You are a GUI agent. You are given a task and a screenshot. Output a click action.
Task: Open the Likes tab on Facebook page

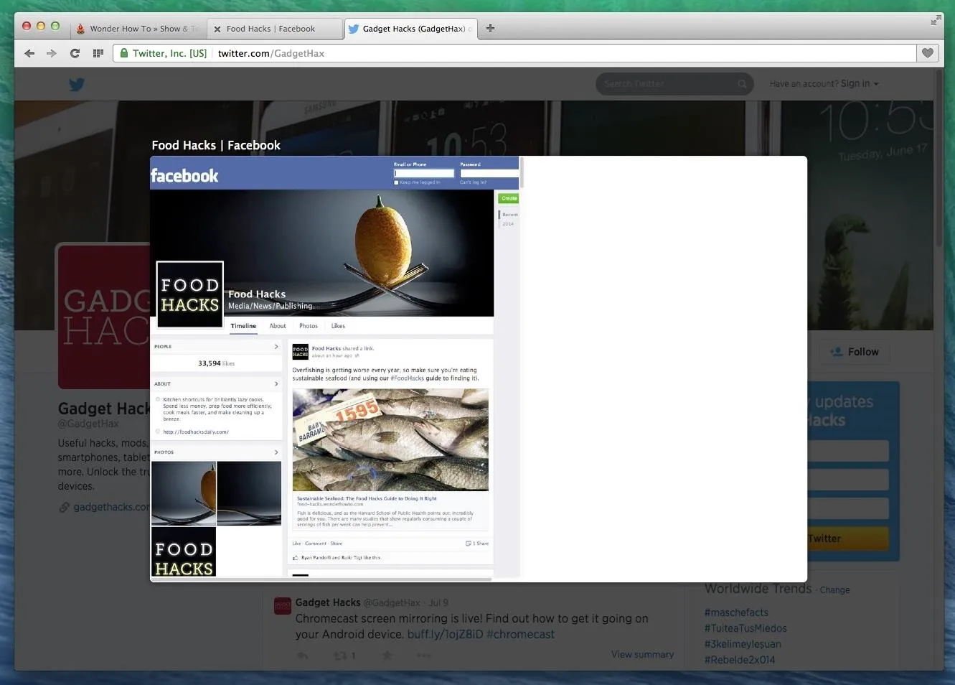coord(338,326)
